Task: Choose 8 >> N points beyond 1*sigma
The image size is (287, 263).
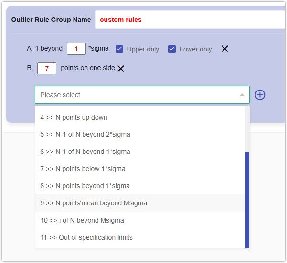Action: tap(85, 186)
